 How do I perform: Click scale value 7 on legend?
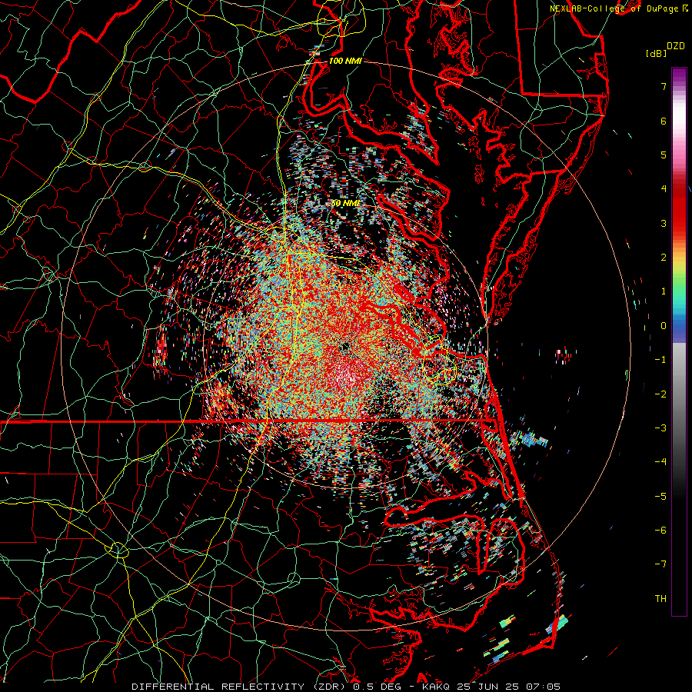(664, 86)
